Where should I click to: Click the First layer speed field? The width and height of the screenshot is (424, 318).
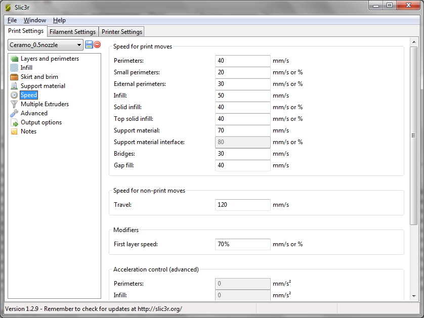pyautogui.click(x=242, y=244)
